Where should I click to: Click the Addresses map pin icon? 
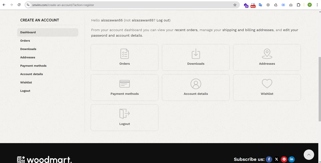pos(267,54)
